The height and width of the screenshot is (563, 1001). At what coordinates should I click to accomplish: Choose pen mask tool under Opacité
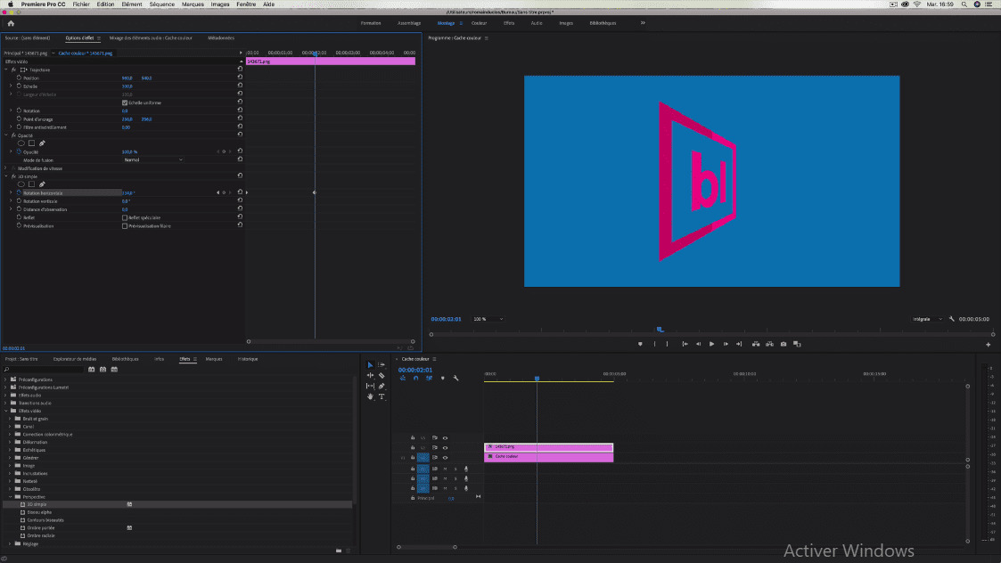(x=42, y=143)
